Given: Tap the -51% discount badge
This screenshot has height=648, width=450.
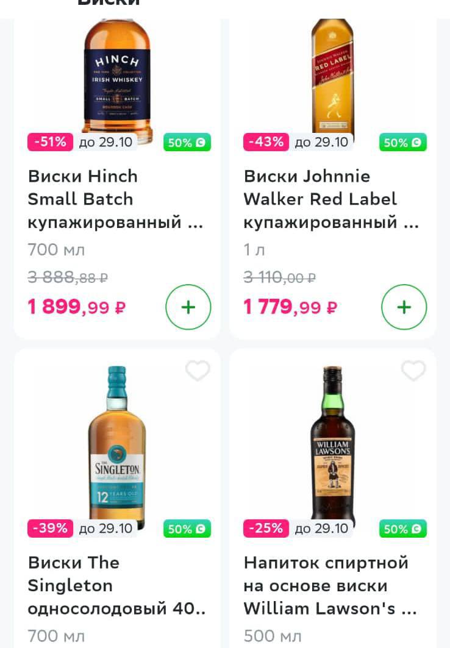Looking at the screenshot, I should [x=51, y=142].
